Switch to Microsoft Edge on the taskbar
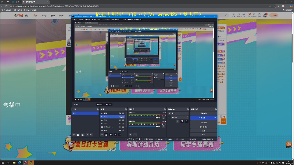 click(x=20, y=163)
